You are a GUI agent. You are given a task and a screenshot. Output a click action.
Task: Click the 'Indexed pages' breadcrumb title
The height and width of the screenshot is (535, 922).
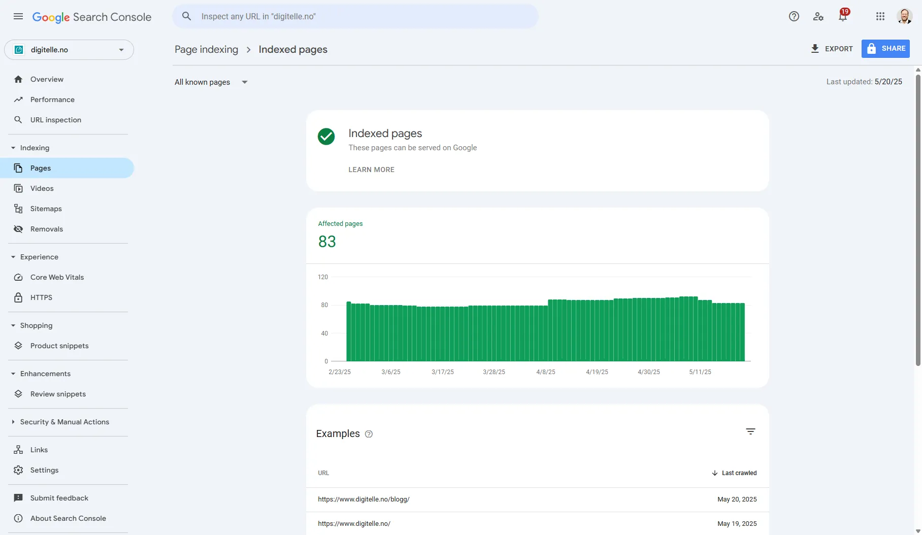(x=293, y=49)
